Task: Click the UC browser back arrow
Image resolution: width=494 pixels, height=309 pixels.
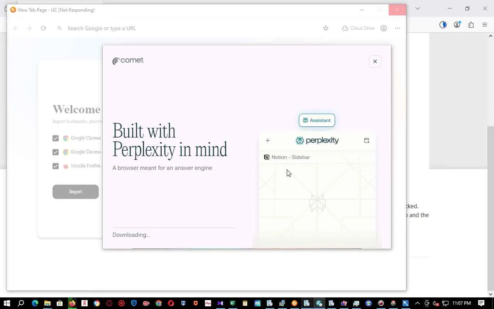Action: pos(15,28)
